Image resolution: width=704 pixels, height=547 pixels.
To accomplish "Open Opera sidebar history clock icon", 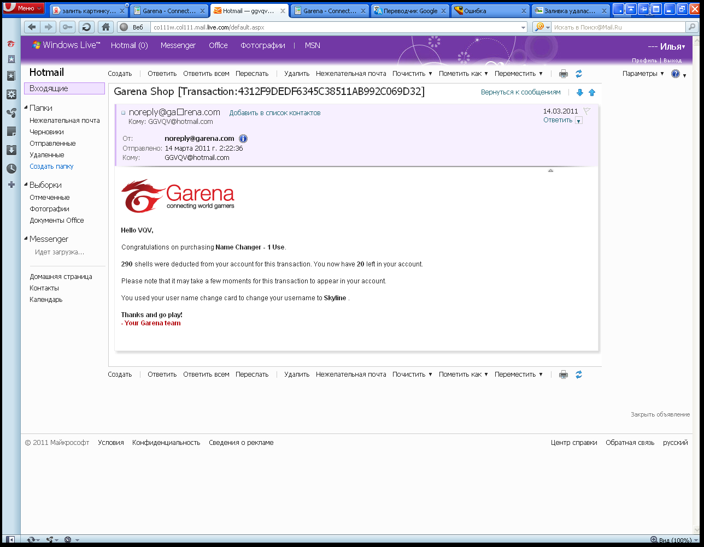I will click(x=11, y=169).
